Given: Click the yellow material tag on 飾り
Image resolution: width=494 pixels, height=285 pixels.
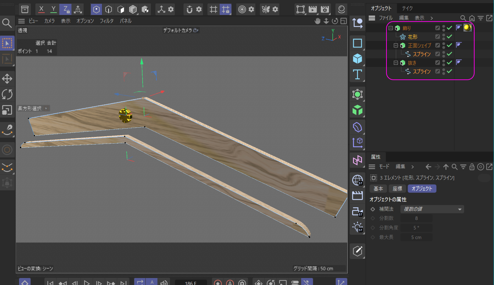Looking at the screenshot, I should point(467,28).
